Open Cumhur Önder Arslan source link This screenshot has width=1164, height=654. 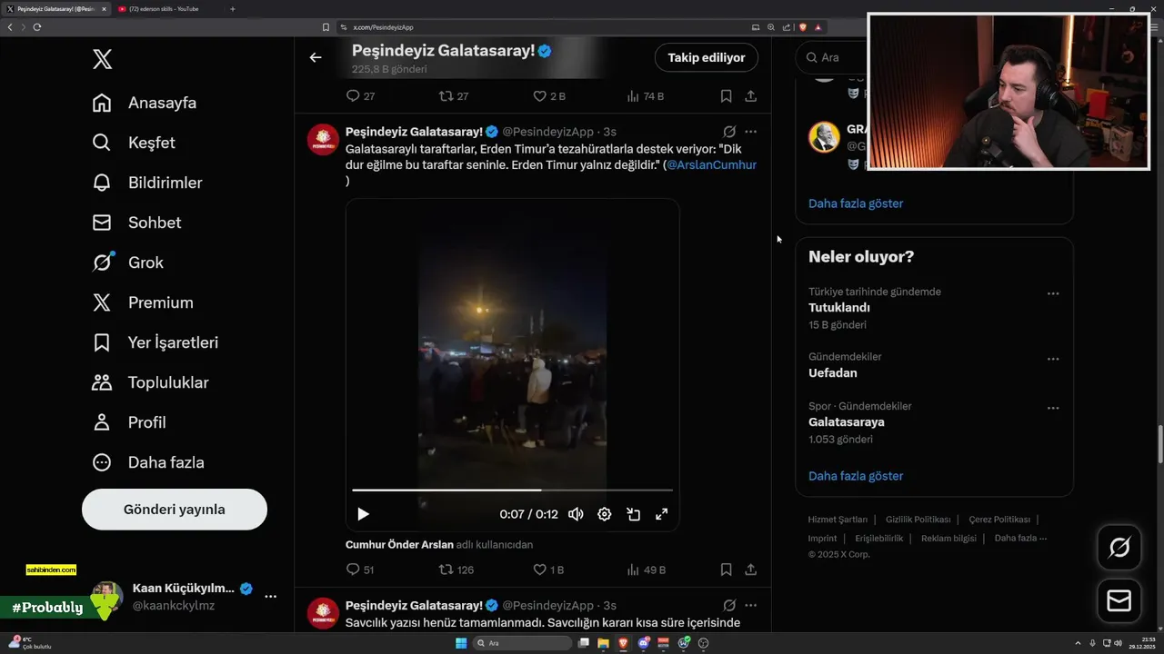tap(399, 545)
